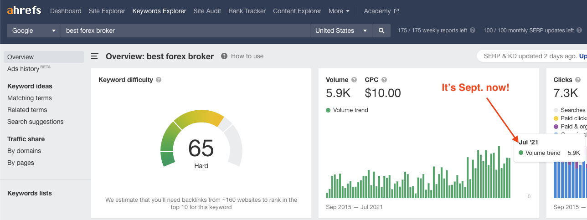587x220 pixels.
Task: Click the Volume trend legend label under Volume
Action: (x=350, y=110)
